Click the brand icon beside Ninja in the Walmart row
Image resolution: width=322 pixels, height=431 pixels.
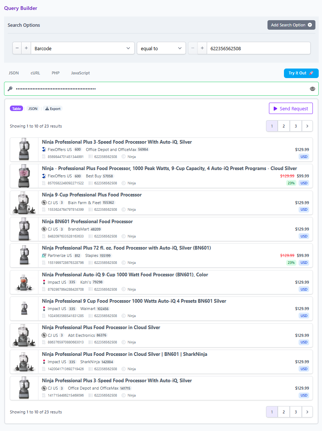124,316
